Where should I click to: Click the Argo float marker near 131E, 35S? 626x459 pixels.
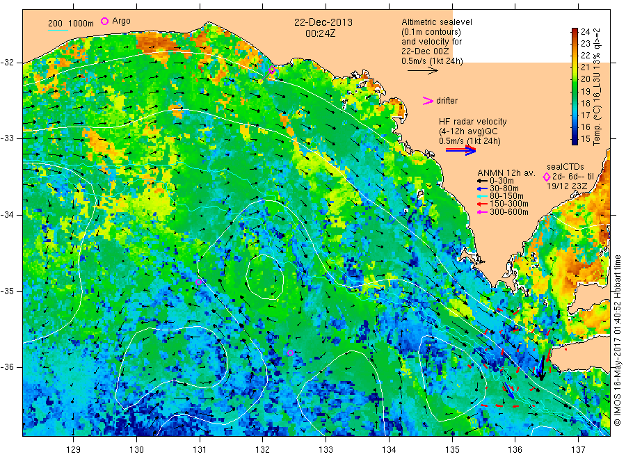198,282
